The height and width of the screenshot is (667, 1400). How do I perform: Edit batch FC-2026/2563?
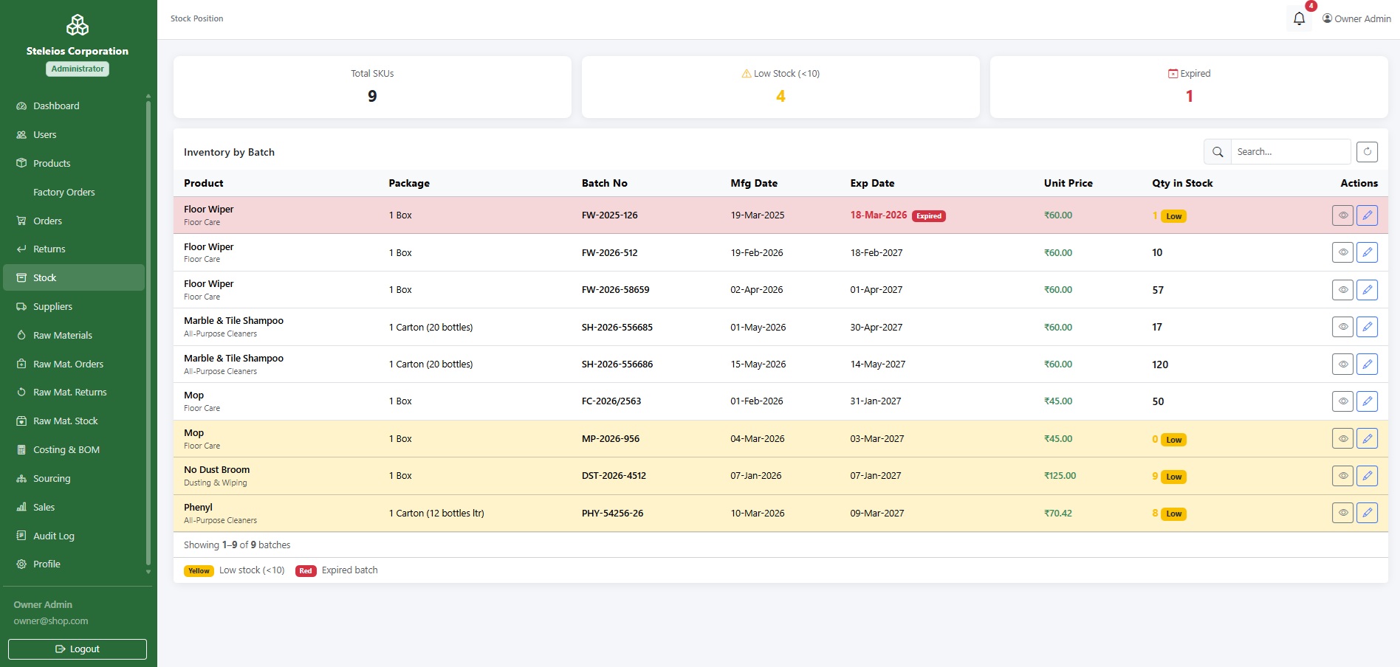click(1367, 401)
